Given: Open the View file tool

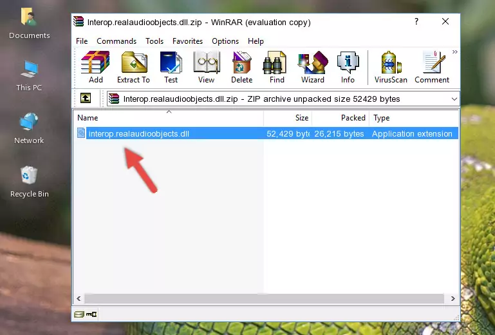Looking at the screenshot, I should pyautogui.click(x=207, y=67).
